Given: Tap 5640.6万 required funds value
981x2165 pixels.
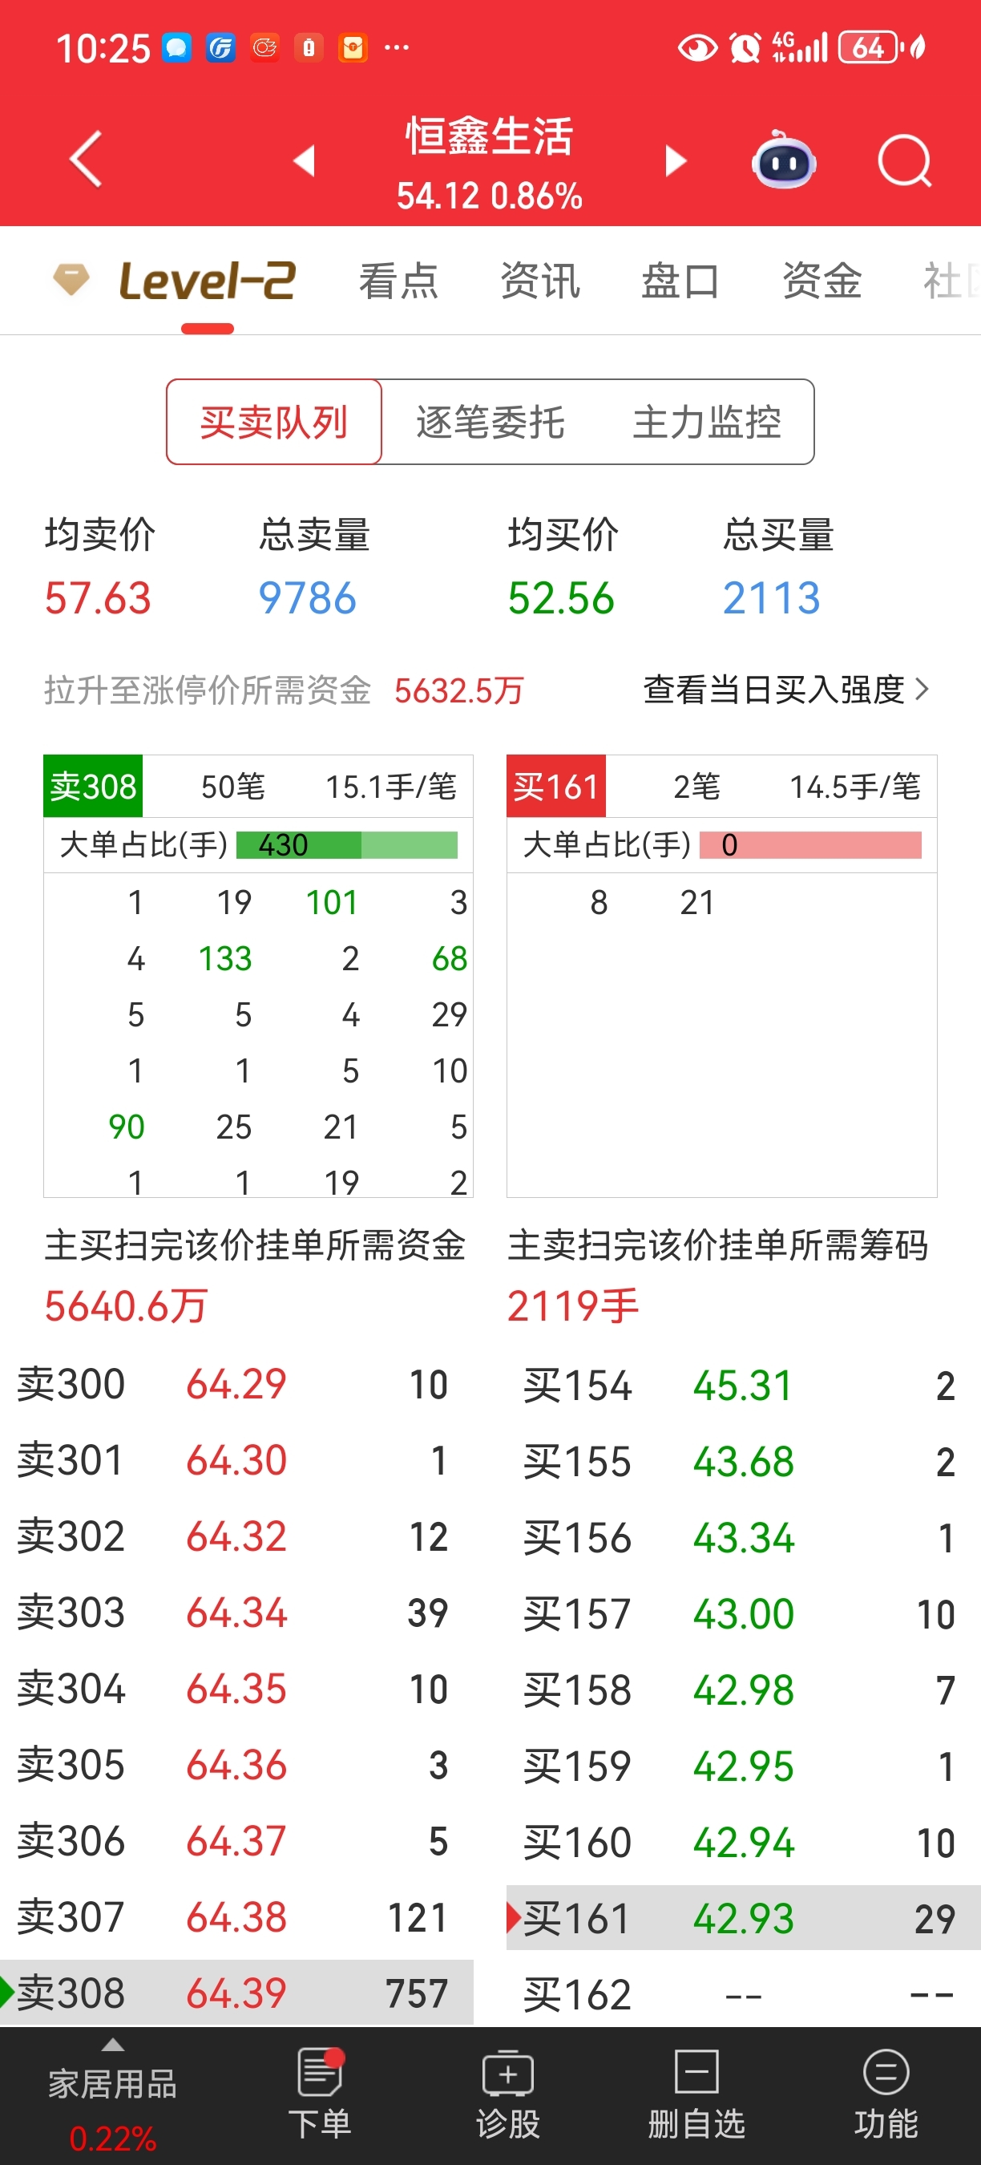Looking at the screenshot, I should [x=126, y=1307].
